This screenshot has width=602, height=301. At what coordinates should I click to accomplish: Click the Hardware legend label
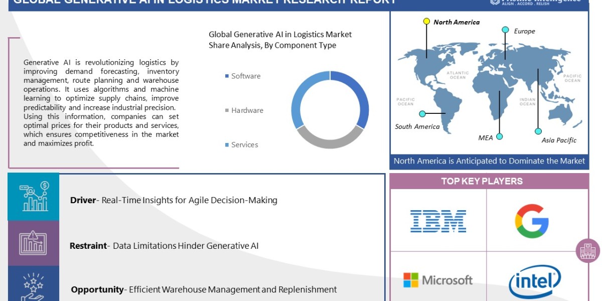coord(247,110)
